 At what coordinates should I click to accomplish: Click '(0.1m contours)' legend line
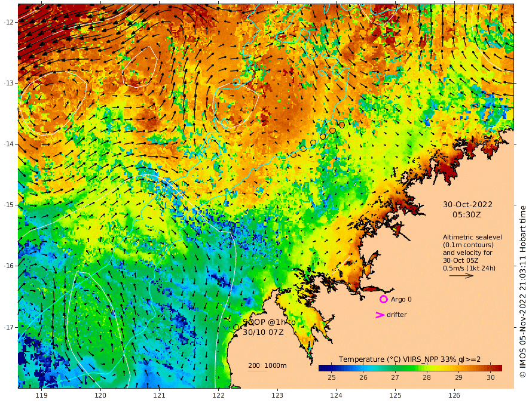coord(468,245)
